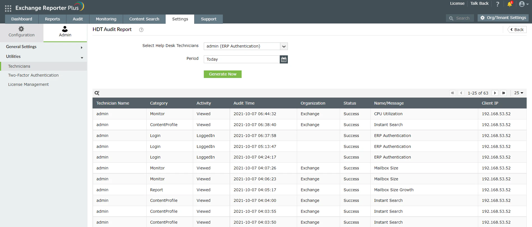Open the help question mark in header
Image resolution: width=532 pixels, height=227 pixels.
[x=498, y=4]
